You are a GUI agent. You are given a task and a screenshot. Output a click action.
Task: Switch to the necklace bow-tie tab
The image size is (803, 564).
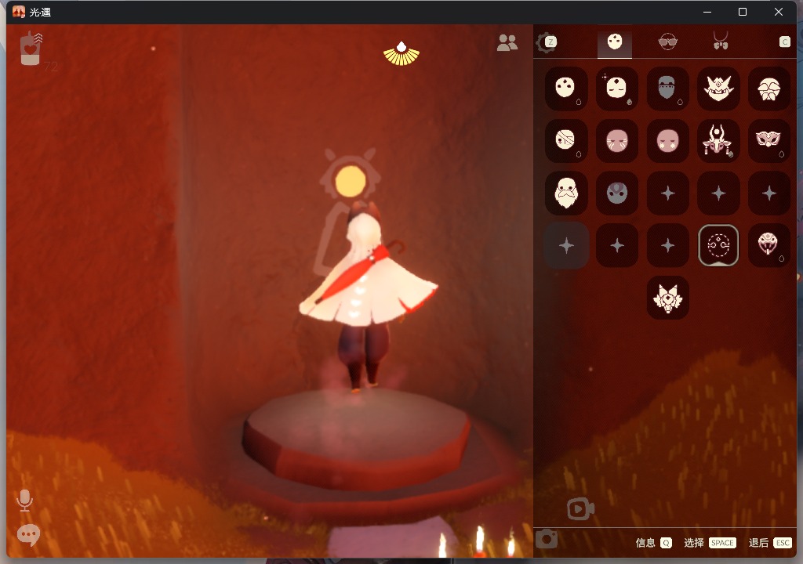pyautogui.click(x=721, y=41)
